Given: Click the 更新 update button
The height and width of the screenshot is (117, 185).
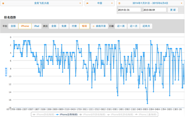Looking at the screenshot, I should coord(173,10).
